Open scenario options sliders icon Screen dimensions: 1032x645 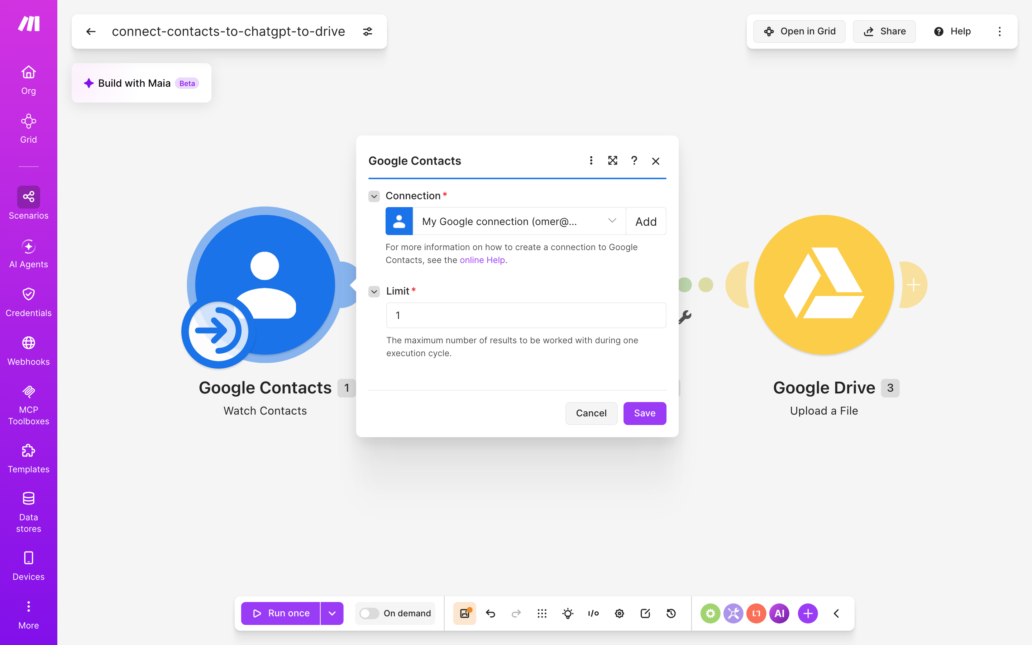pyautogui.click(x=368, y=32)
